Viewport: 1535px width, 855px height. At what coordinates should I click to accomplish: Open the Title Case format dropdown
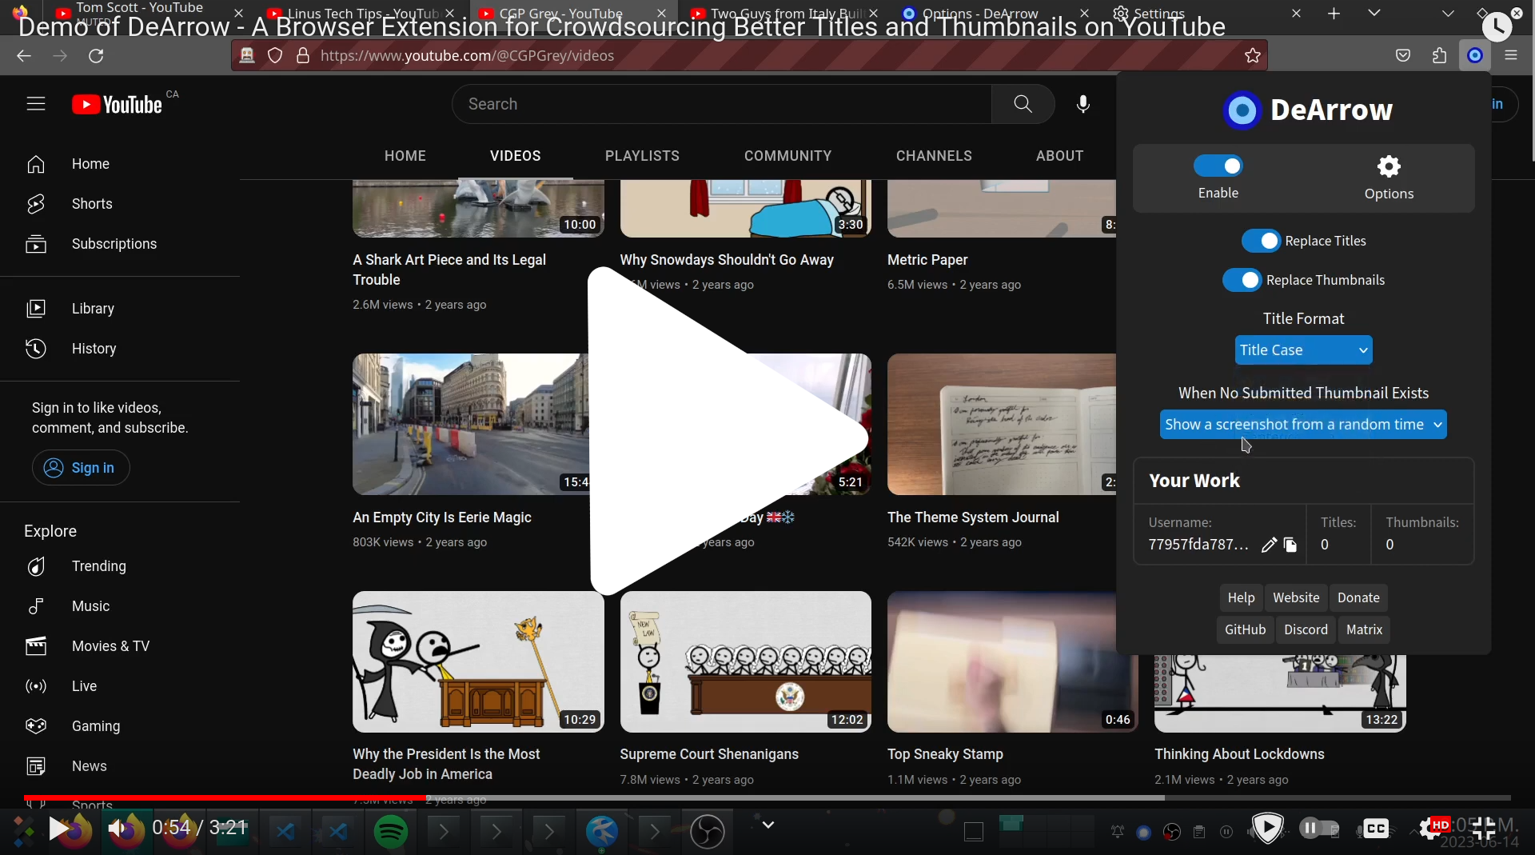point(1303,350)
